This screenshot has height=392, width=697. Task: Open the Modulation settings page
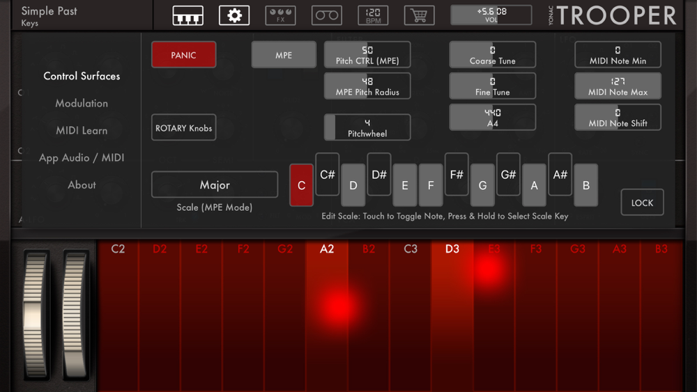click(x=82, y=103)
